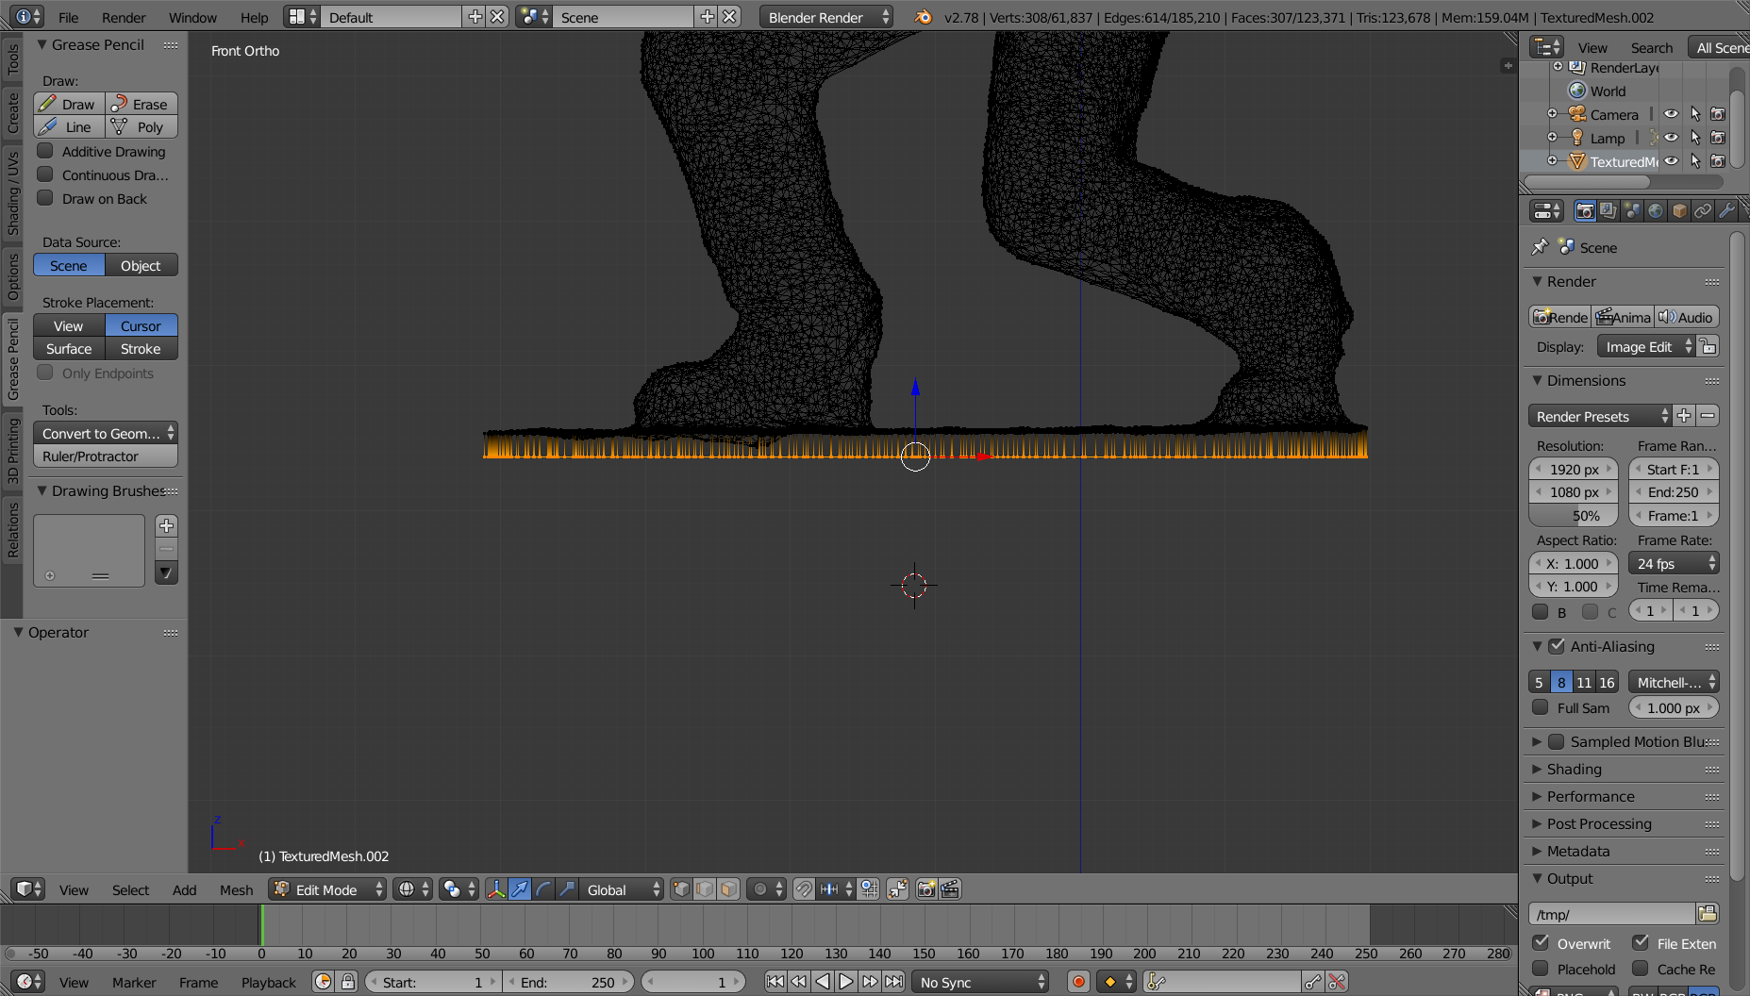Enable Continuous Drawing checkbox
This screenshot has height=996, width=1750.
point(44,174)
